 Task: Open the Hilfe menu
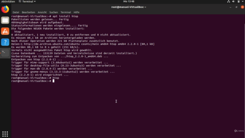point(77,12)
